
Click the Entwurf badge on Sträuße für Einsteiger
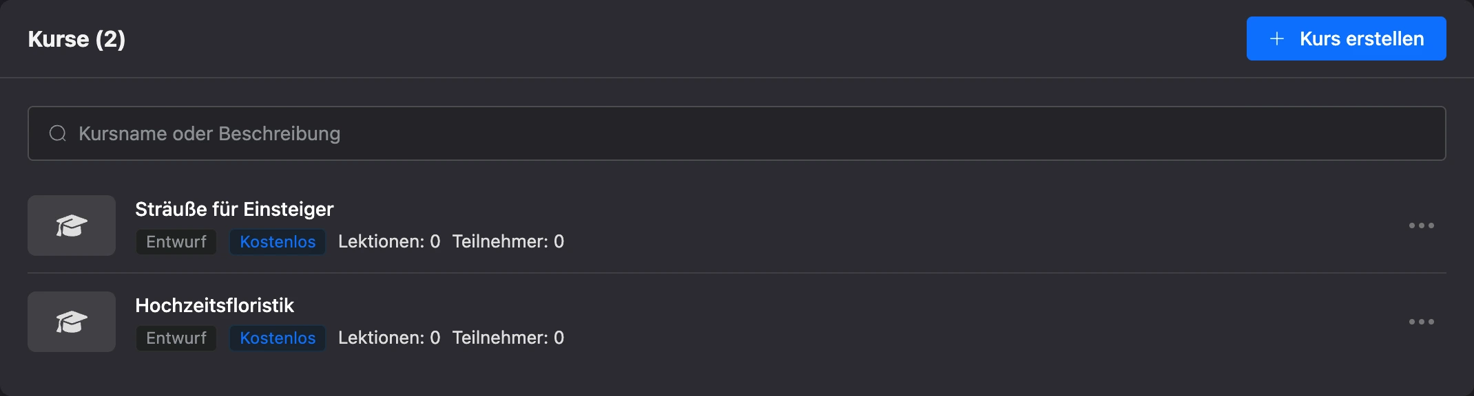[176, 242]
